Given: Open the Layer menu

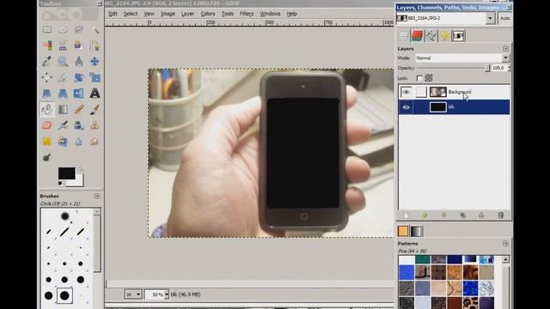Looking at the screenshot, I should click(x=187, y=14).
